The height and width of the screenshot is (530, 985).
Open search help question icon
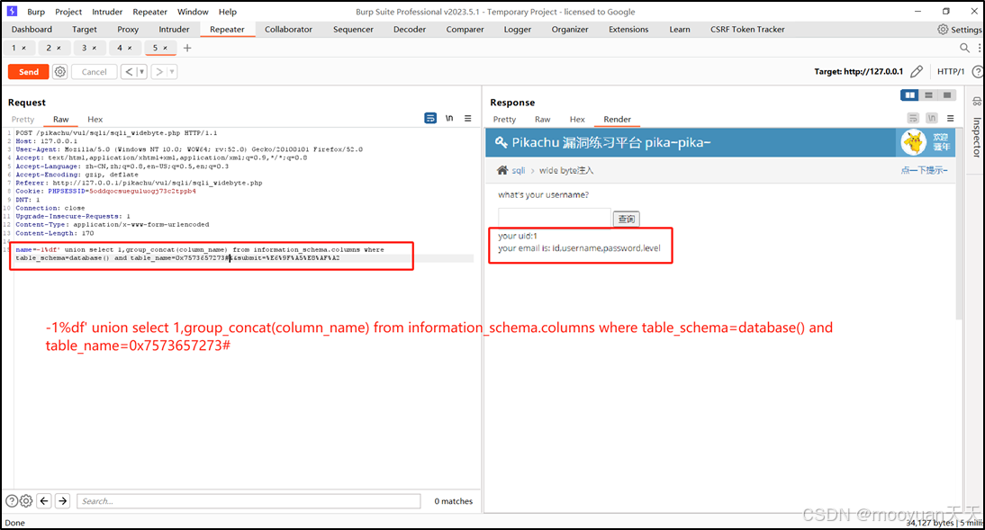(12, 501)
